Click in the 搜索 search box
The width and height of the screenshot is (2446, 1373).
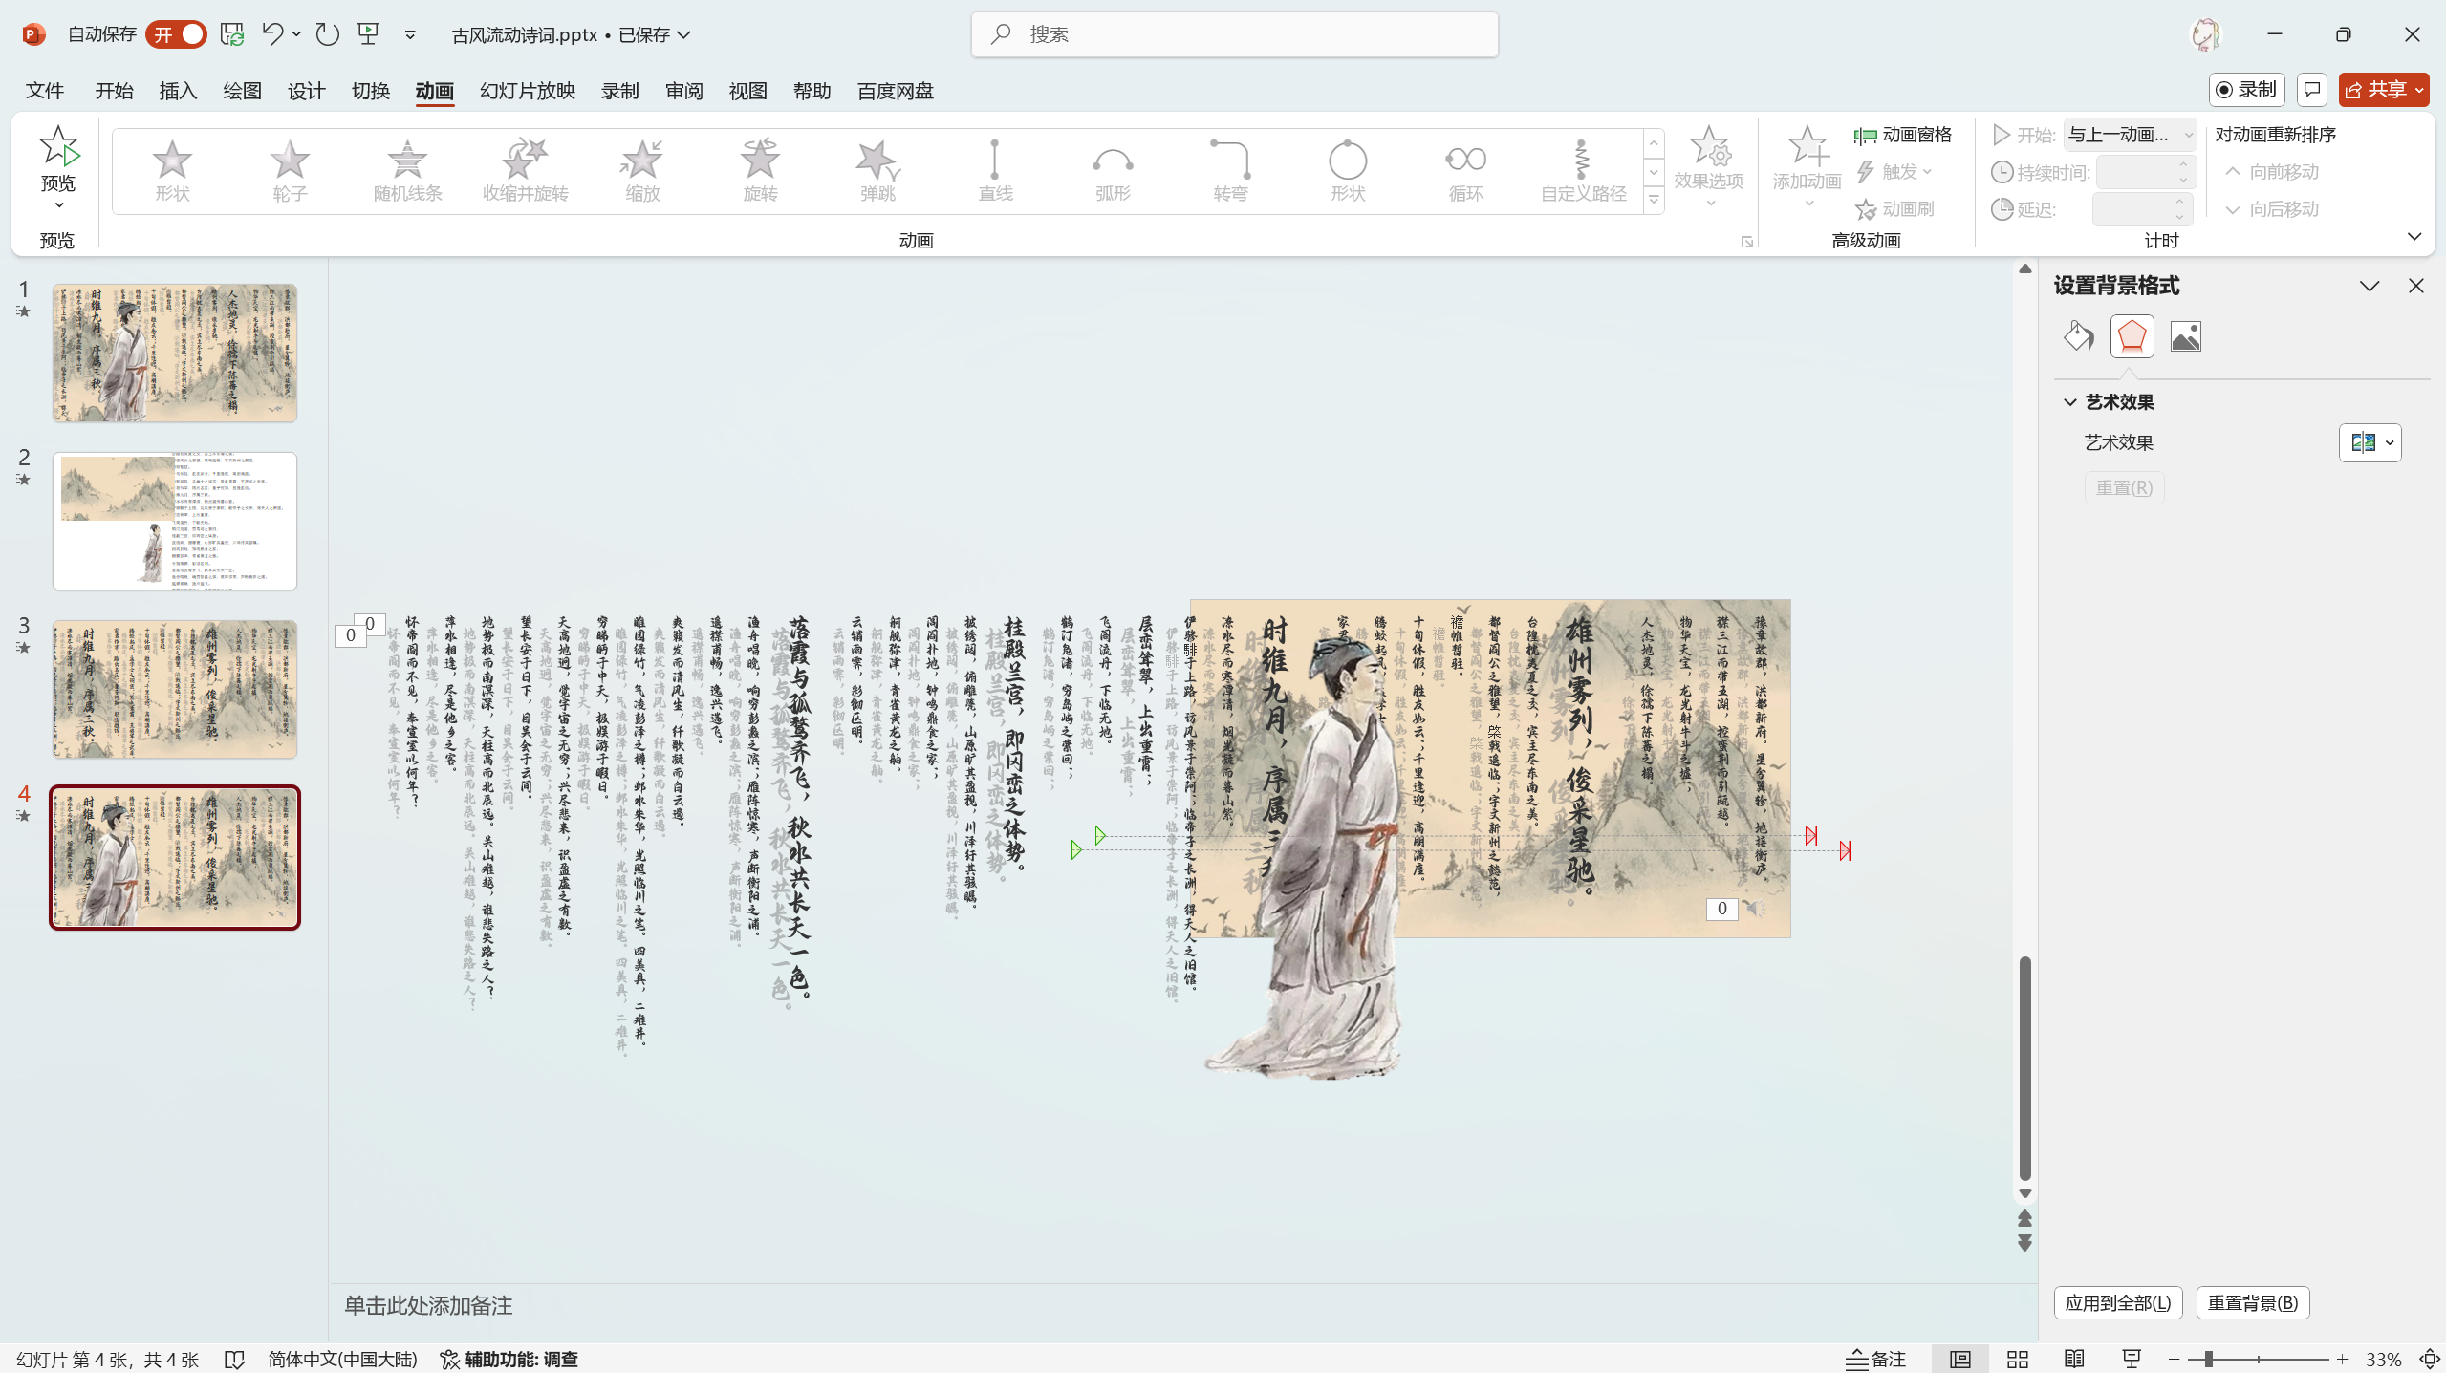(x=1234, y=34)
